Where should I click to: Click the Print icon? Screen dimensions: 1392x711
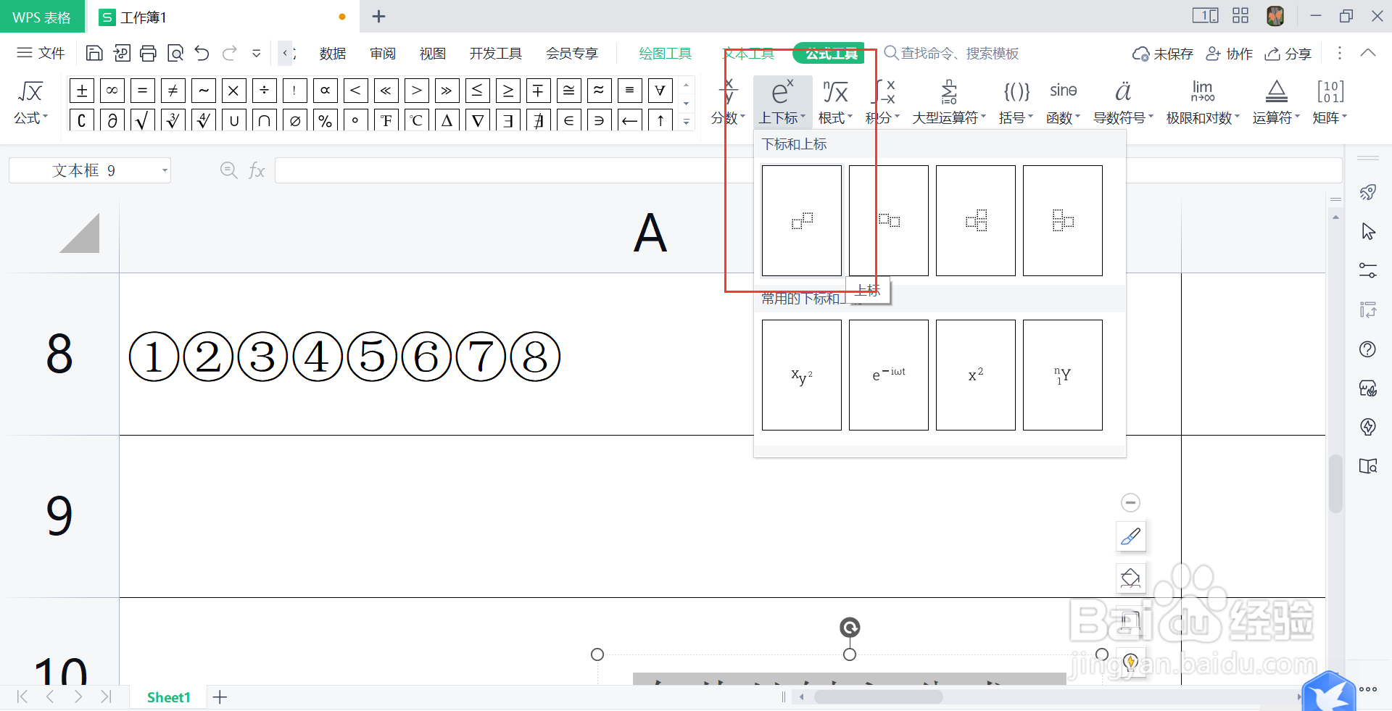click(149, 53)
